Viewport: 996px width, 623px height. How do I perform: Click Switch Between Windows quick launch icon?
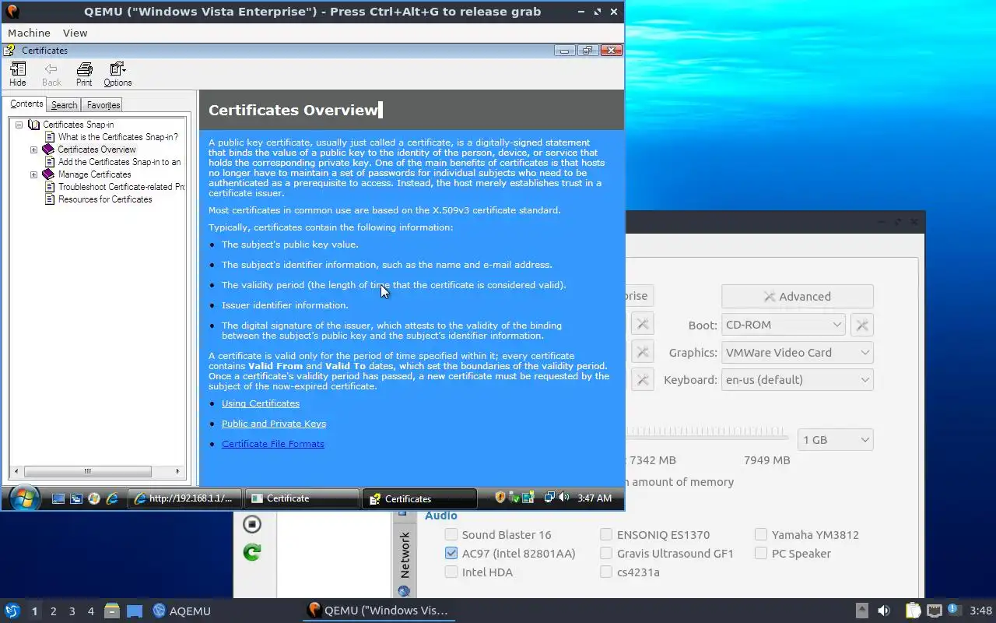[76, 498]
